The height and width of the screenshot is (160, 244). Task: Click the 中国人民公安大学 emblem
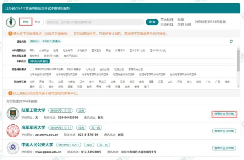[13, 148]
